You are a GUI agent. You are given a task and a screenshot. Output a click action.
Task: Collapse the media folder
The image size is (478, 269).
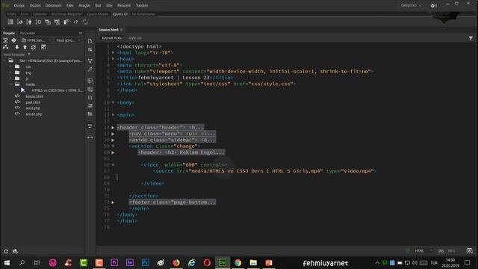(10, 84)
